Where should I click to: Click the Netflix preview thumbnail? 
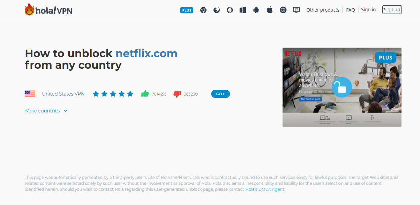click(342, 87)
